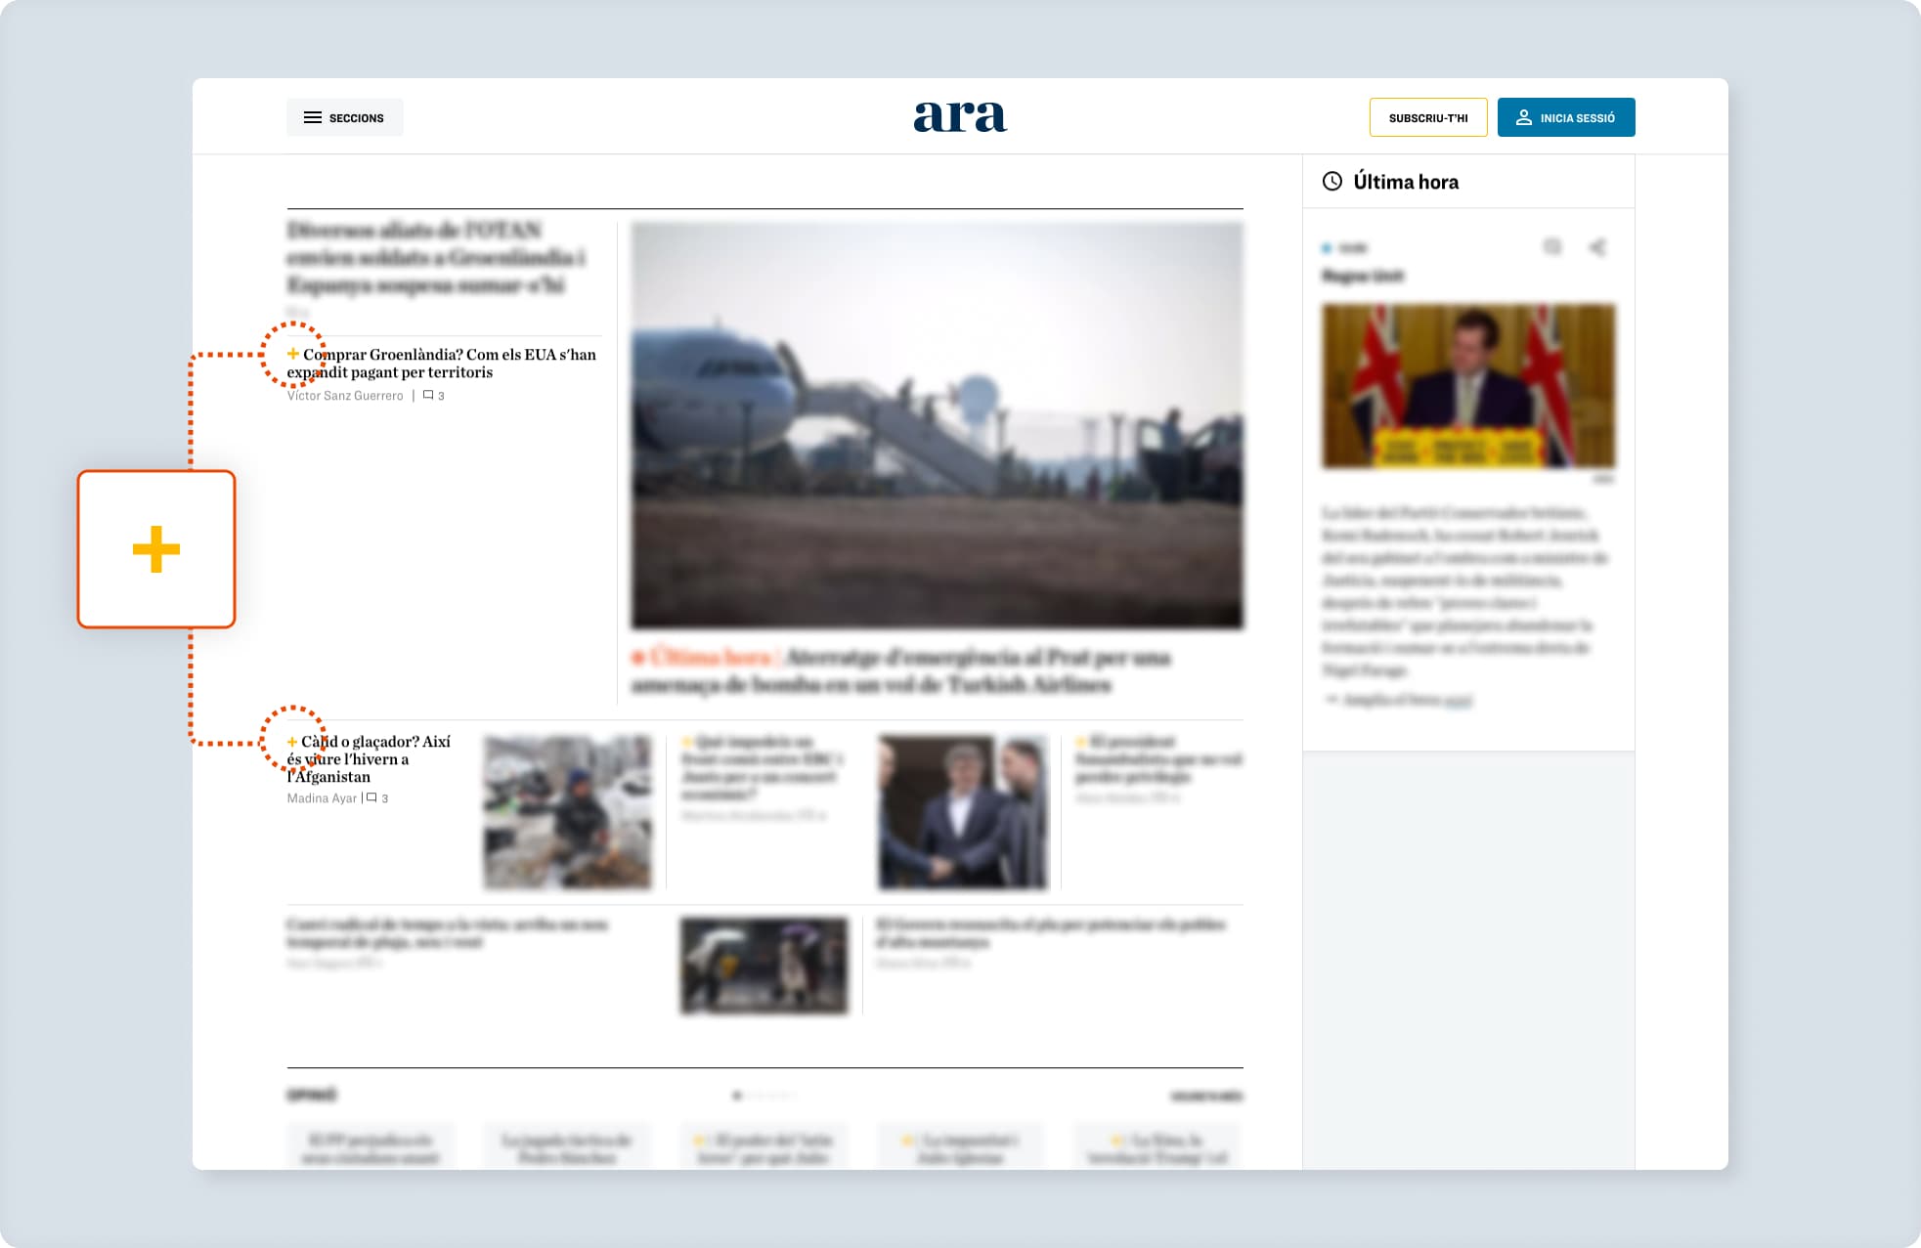Click comments icon under Comprar Groenlàndia article
The image size is (1921, 1248).
[x=428, y=396]
